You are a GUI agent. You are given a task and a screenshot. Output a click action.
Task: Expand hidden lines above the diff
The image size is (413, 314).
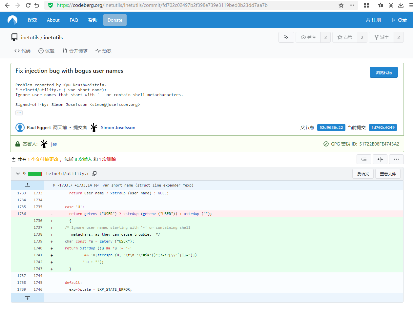pos(28,185)
